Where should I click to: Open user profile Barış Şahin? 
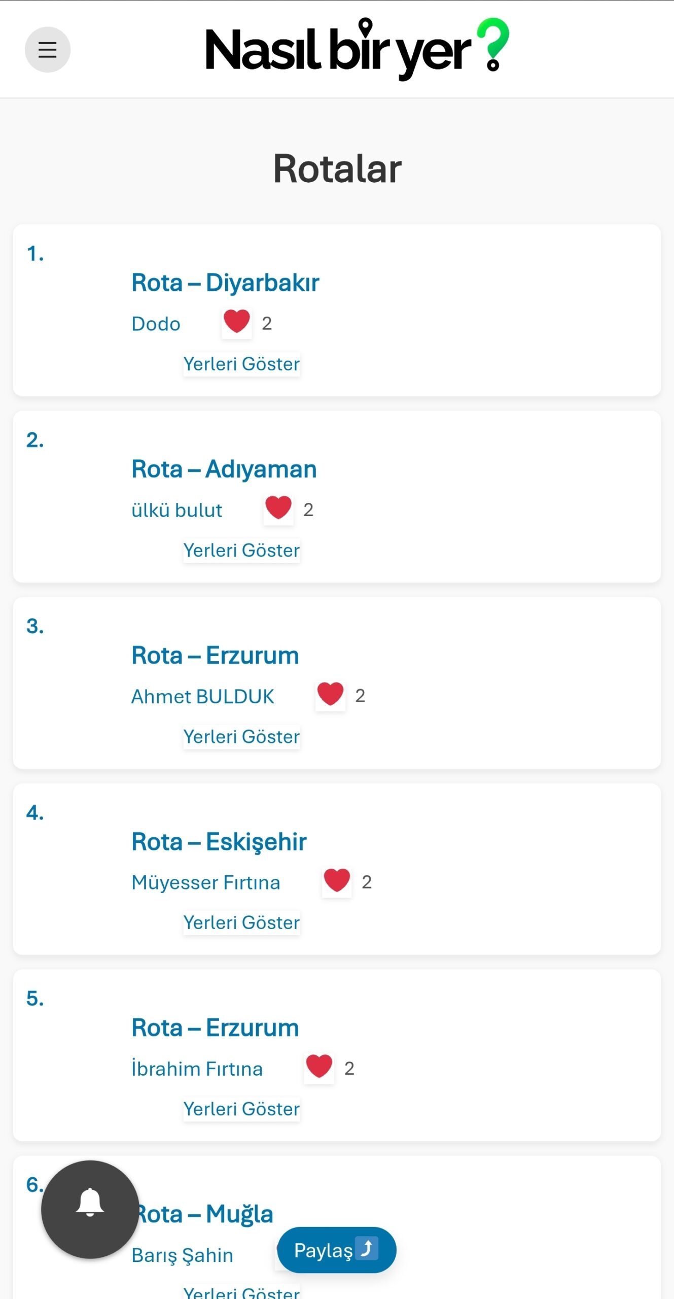[182, 1255]
